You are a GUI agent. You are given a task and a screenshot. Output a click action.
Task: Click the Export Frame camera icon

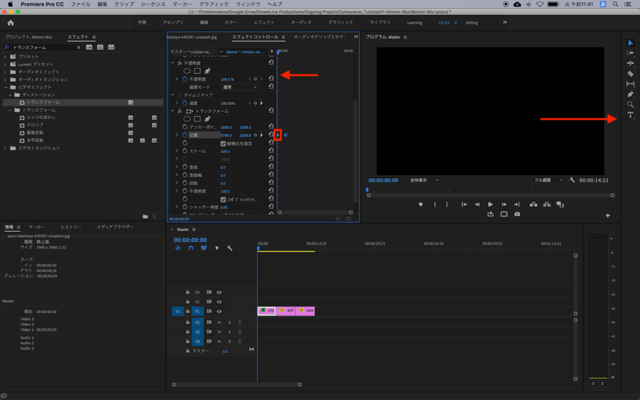[x=517, y=214]
